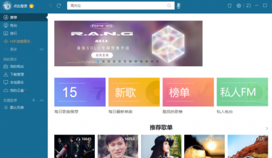
Task: Switch to mini mode icon in title bar
Action: click(248, 6)
